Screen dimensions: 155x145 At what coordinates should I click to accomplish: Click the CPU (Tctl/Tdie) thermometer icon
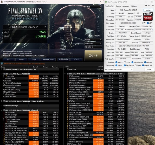point(4,112)
